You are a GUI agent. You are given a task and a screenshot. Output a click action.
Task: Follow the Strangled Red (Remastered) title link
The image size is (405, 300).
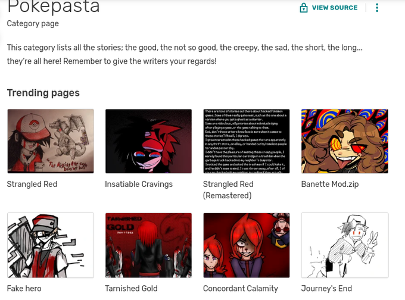228,190
